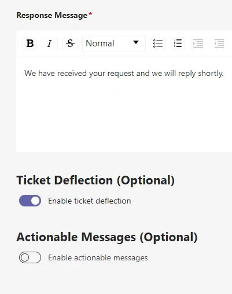Click the 'Response Message' field label

click(x=52, y=15)
